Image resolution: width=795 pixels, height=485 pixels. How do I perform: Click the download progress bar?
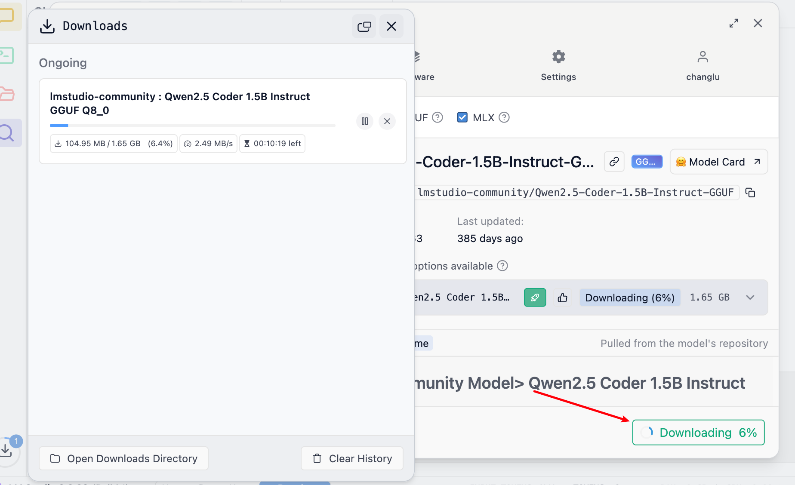pos(193,126)
